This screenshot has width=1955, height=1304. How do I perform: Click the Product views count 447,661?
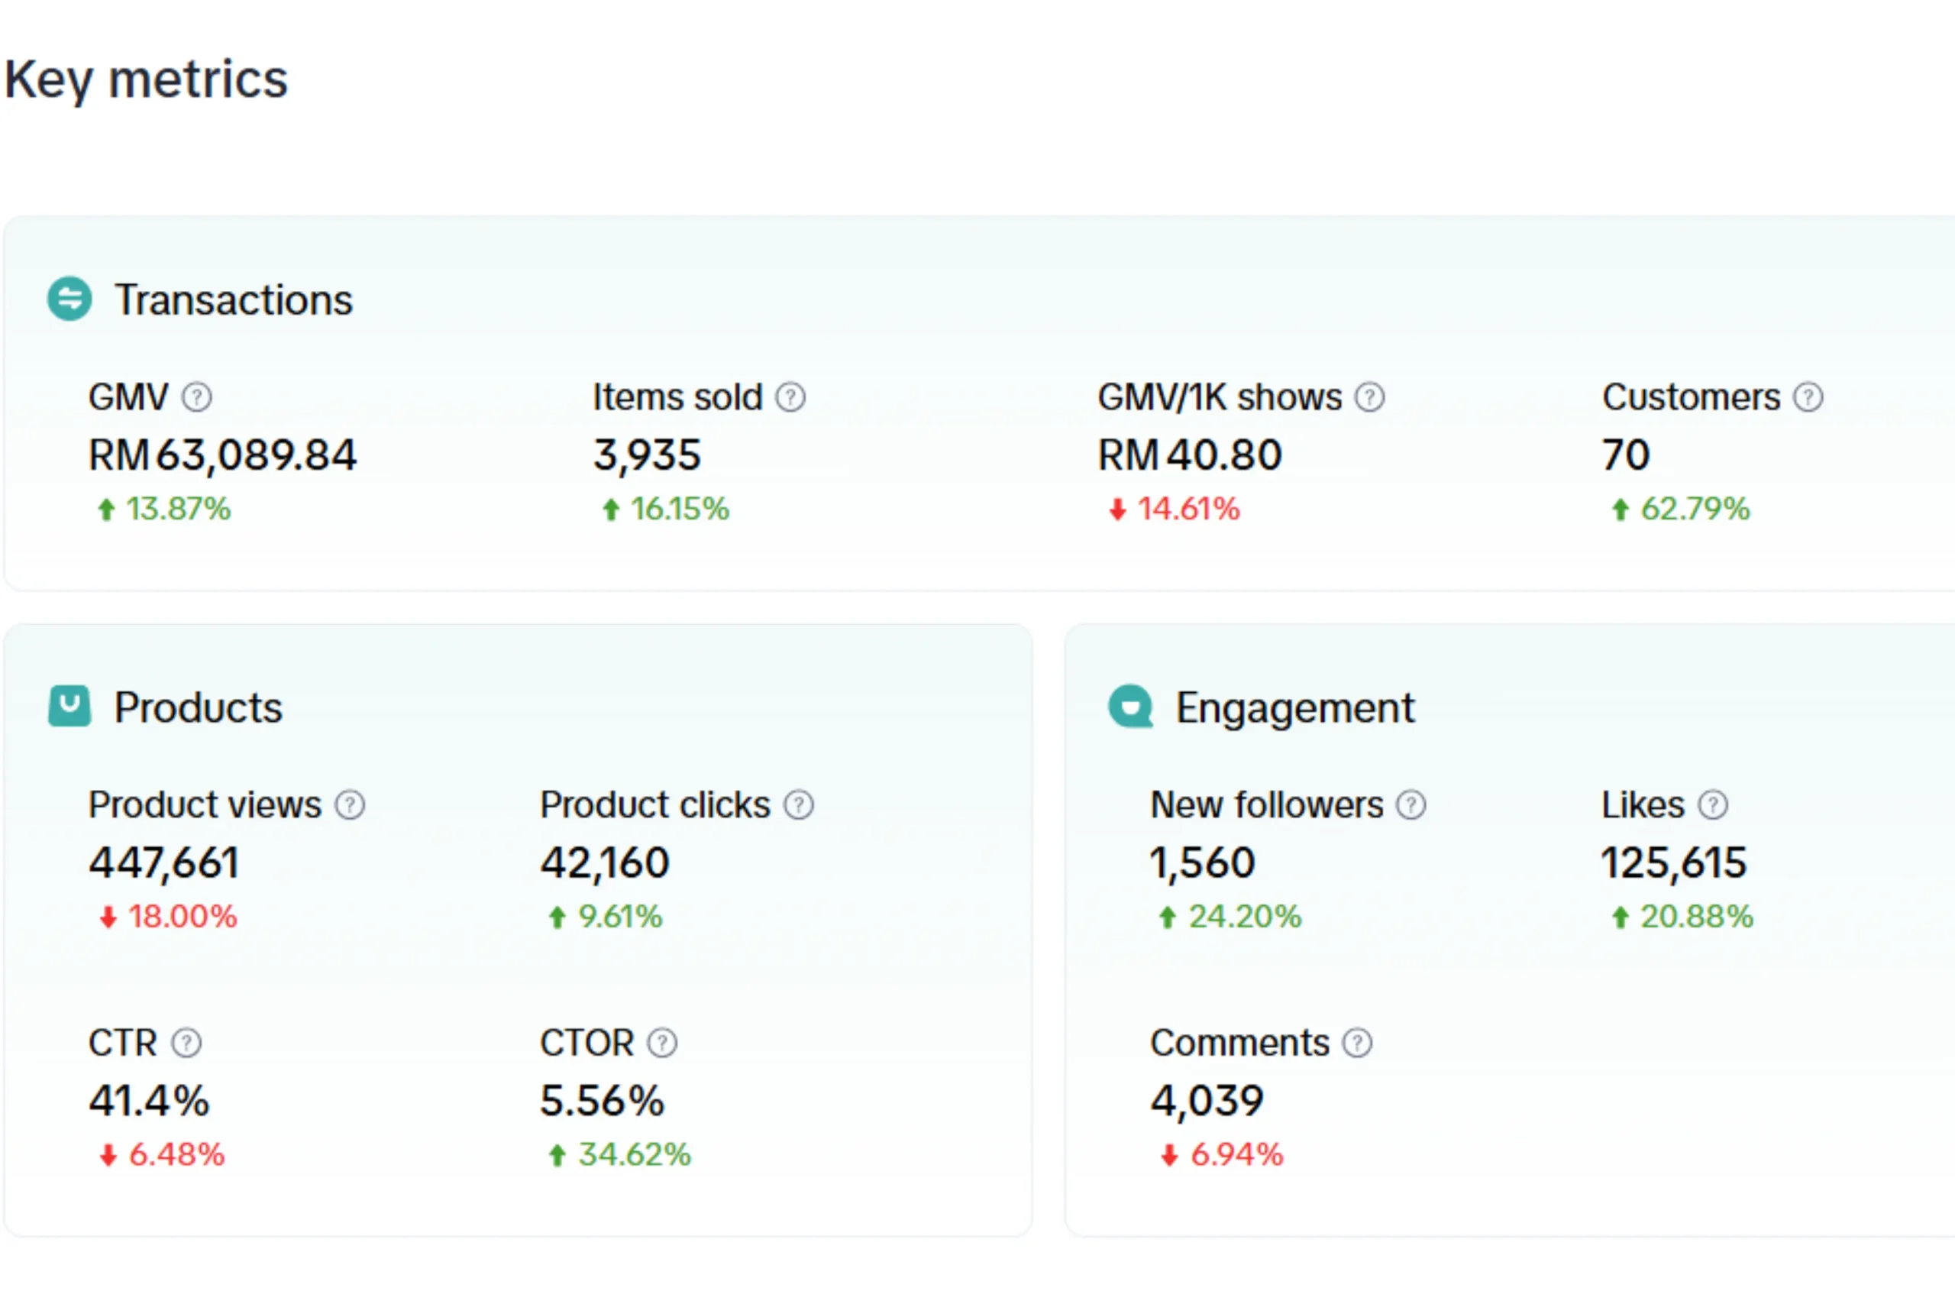point(163,863)
